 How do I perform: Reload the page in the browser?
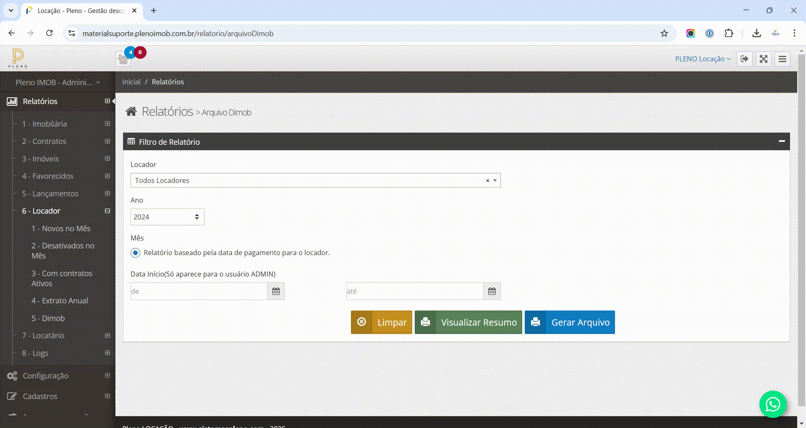tap(49, 33)
